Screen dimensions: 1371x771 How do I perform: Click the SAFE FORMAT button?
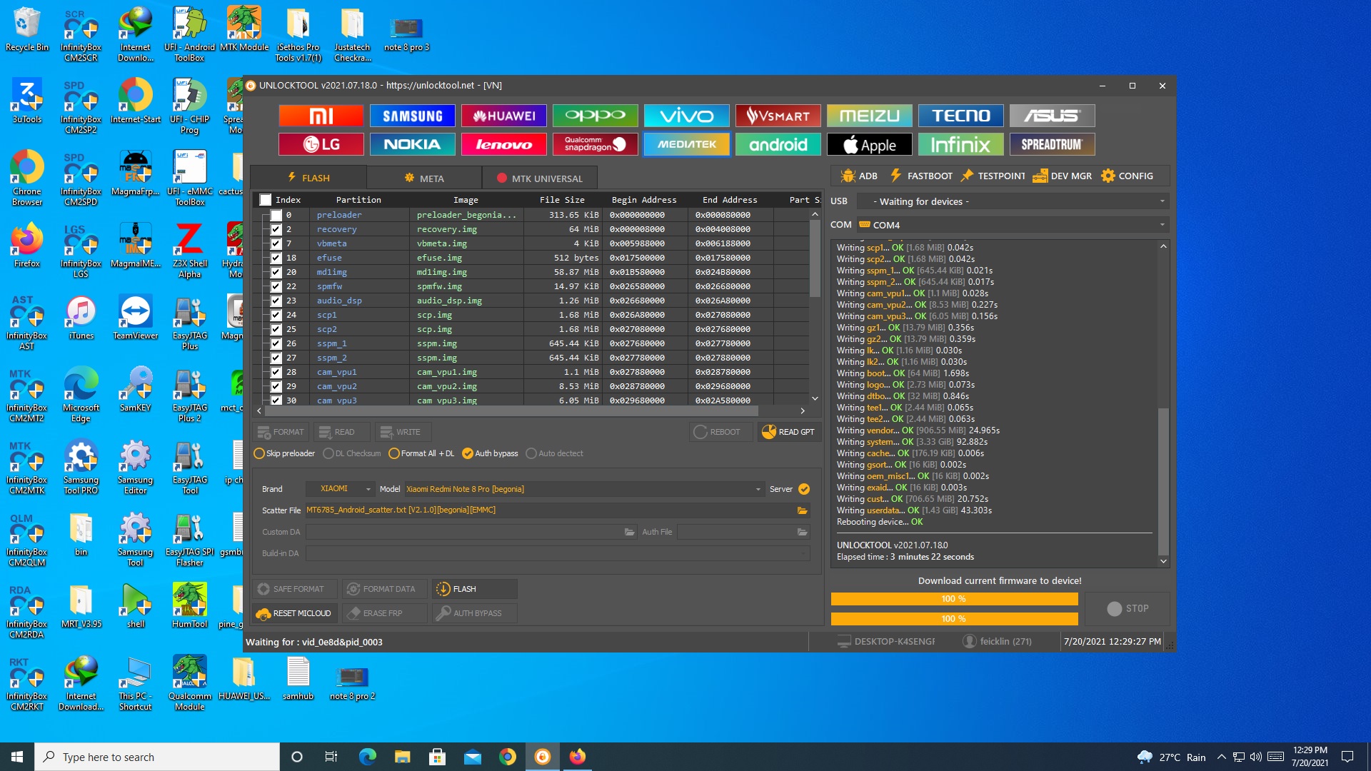[294, 589]
